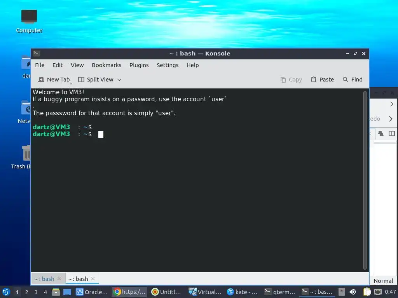Minimize the Konsole window
398x298 pixels.
tap(347, 54)
